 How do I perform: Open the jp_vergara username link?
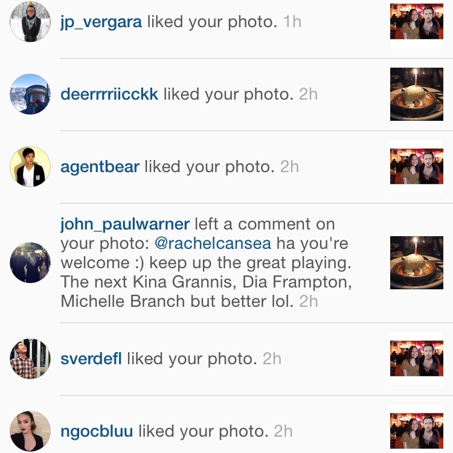tap(101, 22)
